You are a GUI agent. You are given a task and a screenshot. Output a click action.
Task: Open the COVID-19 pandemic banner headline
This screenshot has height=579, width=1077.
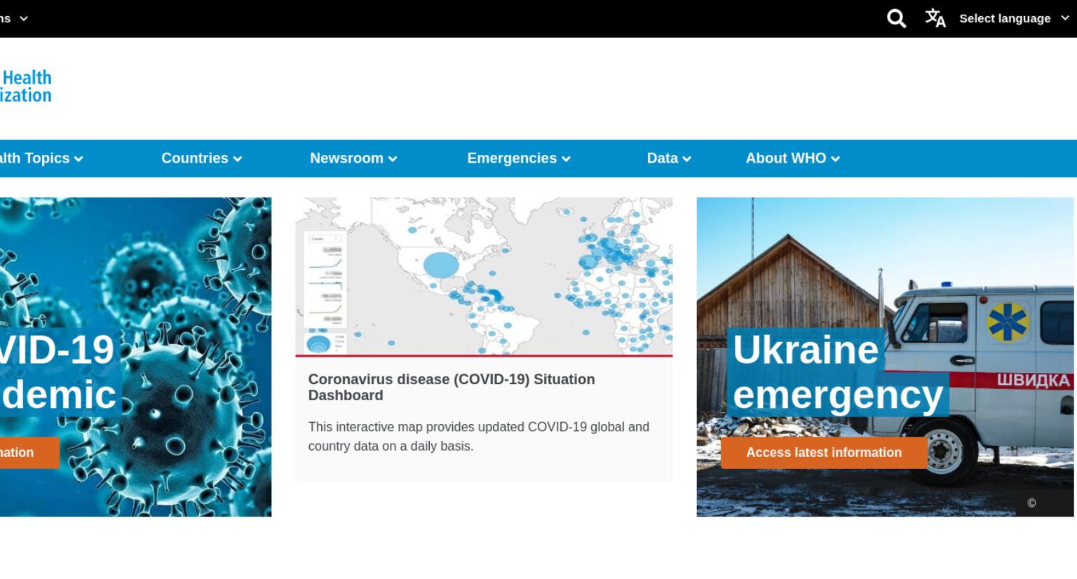(60, 372)
